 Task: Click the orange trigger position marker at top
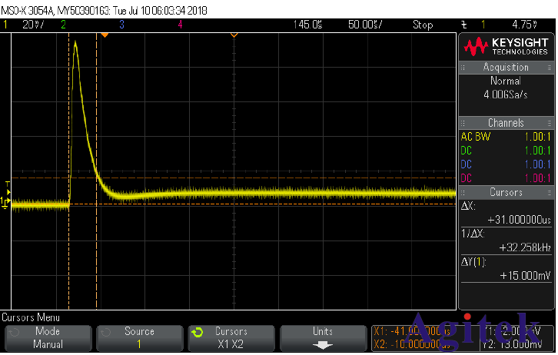click(105, 35)
